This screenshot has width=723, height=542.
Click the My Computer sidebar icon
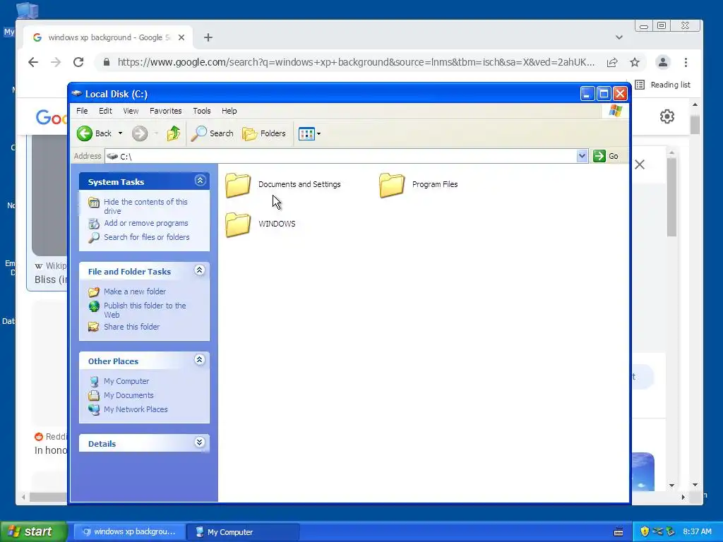(94, 382)
